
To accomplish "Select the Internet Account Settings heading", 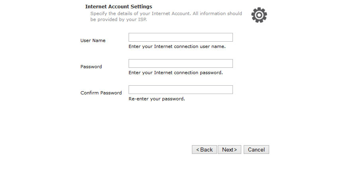I will point(119,7).
